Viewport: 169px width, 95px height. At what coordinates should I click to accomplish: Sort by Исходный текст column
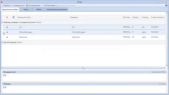24,17
